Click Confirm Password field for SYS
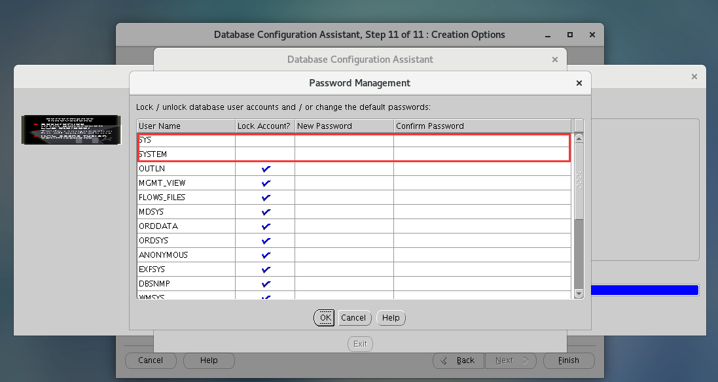The image size is (718, 382). pyautogui.click(x=482, y=140)
